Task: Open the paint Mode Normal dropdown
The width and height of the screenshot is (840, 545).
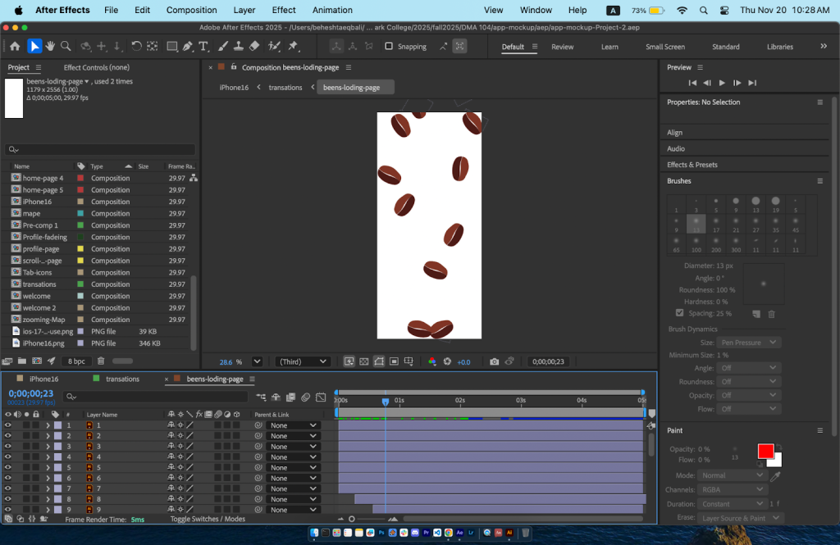Action: pyautogui.click(x=733, y=475)
